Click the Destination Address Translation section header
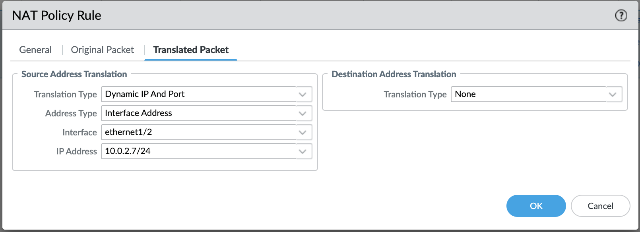Screen dimensions: 640x232 [x=394, y=74]
